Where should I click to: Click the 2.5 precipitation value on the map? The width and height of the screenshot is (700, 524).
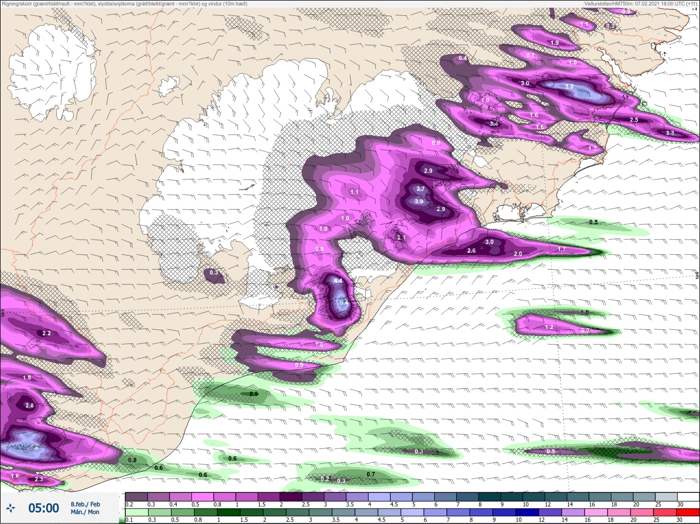point(634,120)
